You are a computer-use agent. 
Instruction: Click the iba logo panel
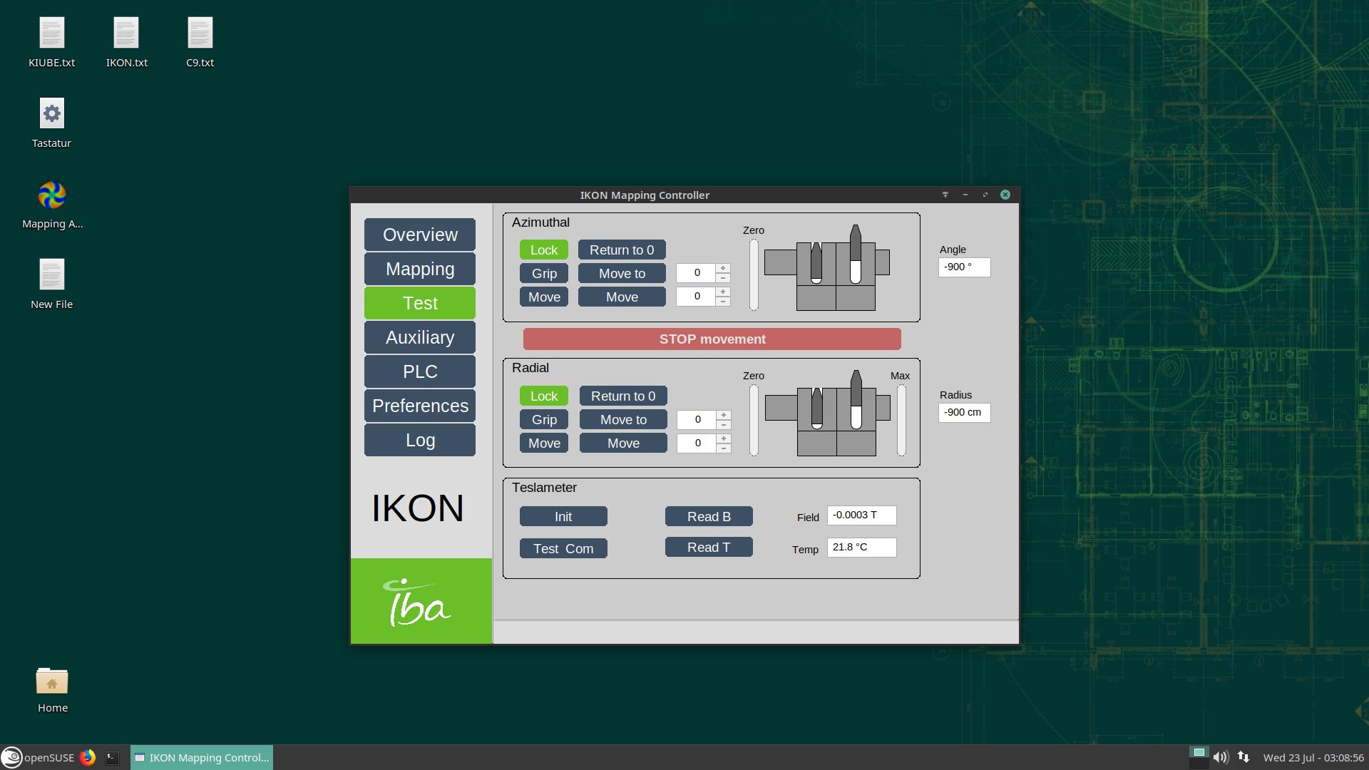(421, 601)
